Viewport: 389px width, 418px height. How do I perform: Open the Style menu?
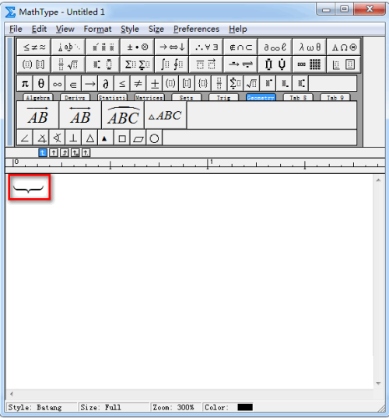click(x=130, y=29)
